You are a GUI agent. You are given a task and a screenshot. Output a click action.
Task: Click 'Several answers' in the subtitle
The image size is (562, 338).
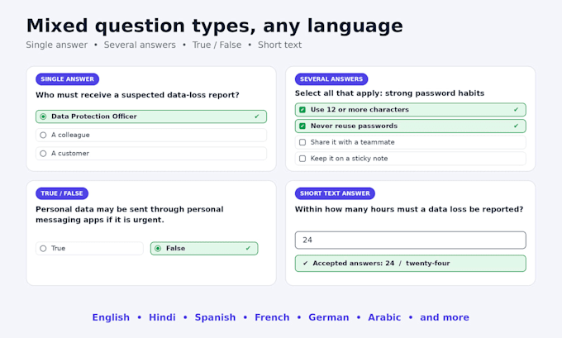[x=140, y=45]
